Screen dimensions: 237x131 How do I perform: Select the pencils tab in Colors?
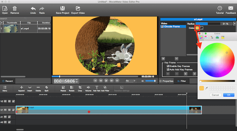(223, 37)
